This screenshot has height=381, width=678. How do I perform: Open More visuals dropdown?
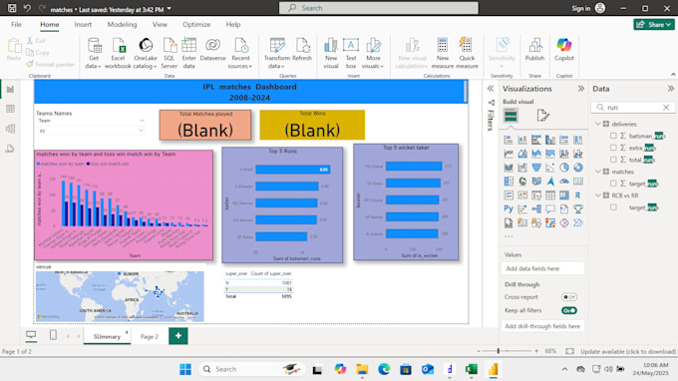(x=373, y=53)
